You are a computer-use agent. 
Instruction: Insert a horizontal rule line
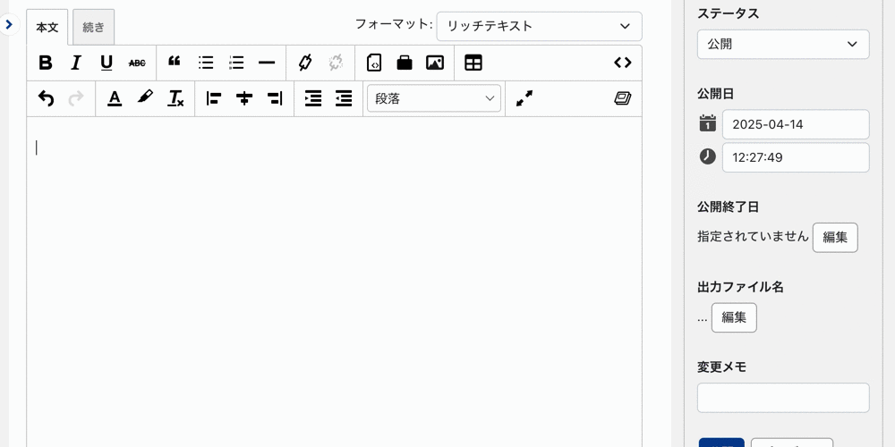point(267,63)
